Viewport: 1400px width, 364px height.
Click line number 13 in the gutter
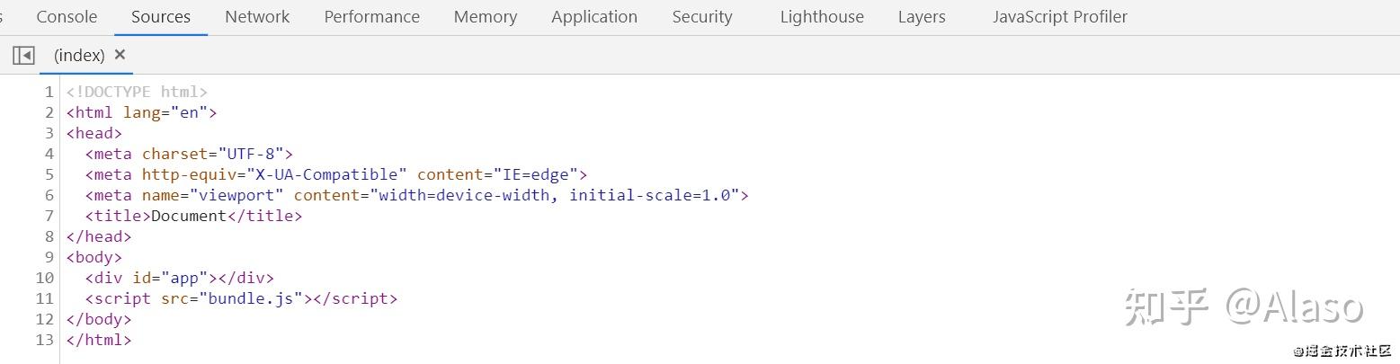point(45,340)
